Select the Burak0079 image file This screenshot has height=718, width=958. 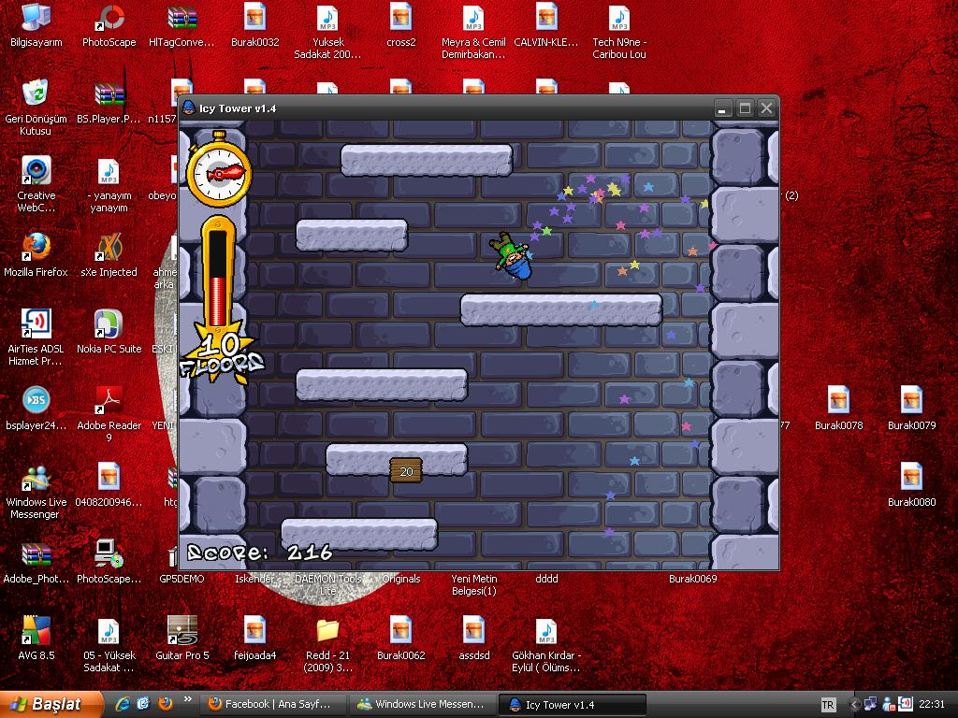coord(911,409)
